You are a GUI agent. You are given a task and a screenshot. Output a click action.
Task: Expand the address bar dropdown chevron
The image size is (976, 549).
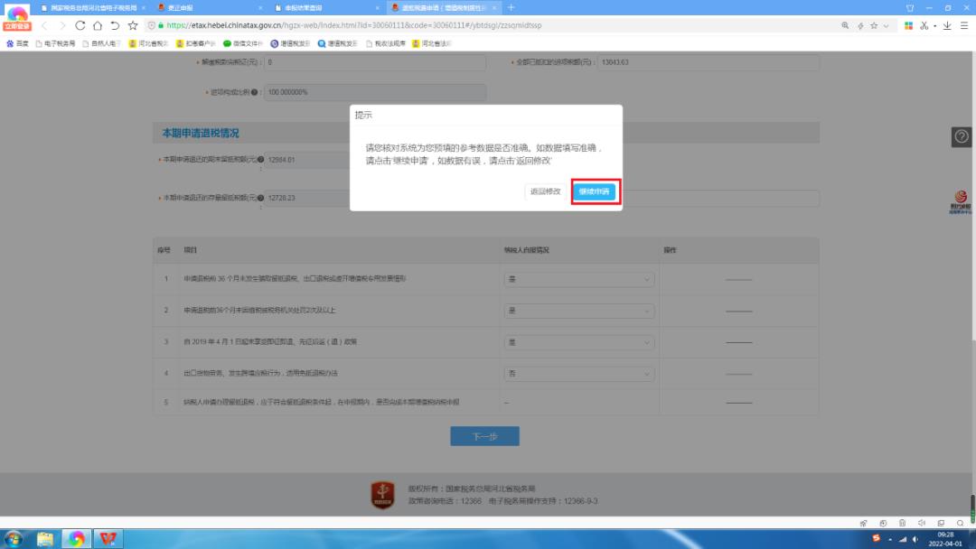886,25
